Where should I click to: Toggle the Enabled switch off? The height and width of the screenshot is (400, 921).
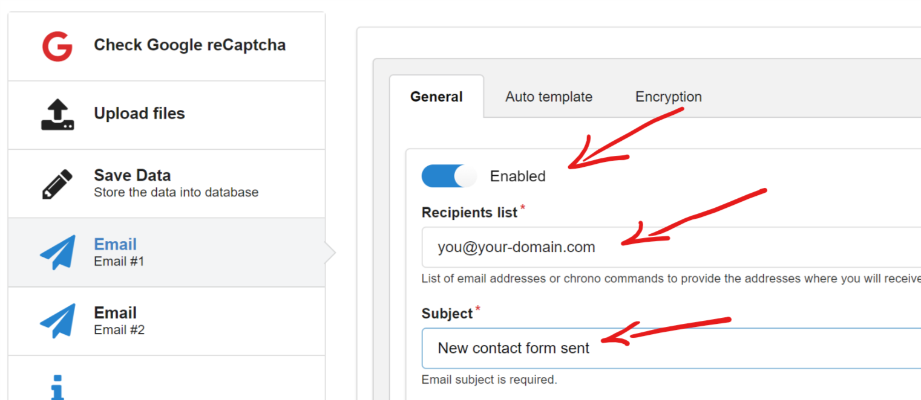[449, 176]
